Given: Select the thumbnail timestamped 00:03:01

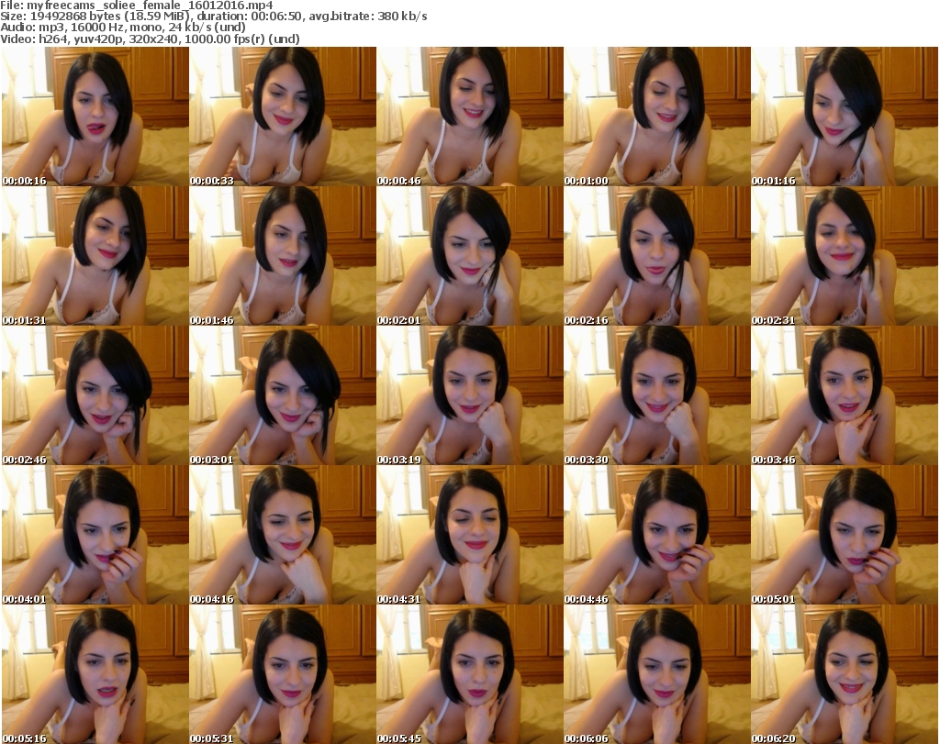Looking at the screenshot, I should click(x=283, y=395).
